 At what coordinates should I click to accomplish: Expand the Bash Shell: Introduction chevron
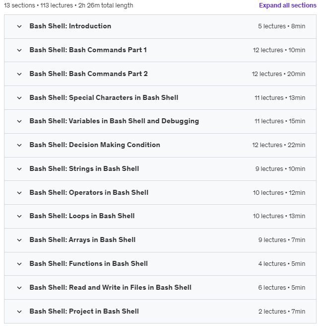[19, 26]
